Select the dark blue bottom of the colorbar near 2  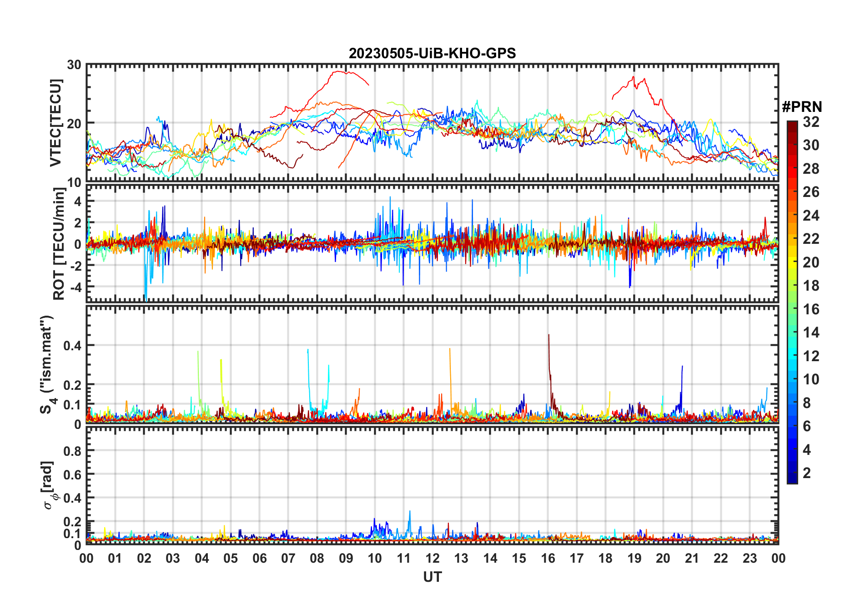click(x=792, y=478)
